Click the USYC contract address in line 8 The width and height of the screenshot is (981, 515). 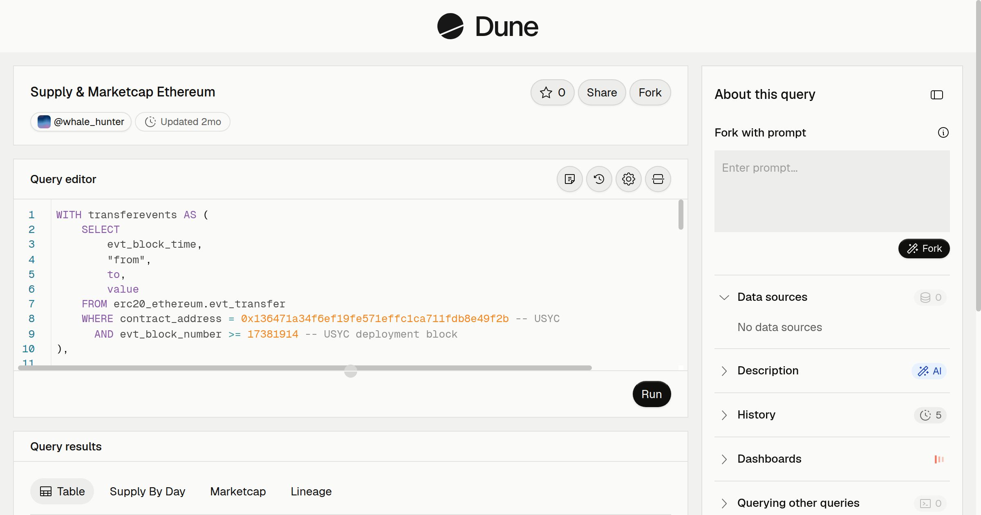[375, 319]
